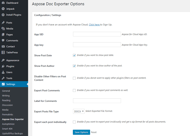The width and height of the screenshot is (190, 136).
Task: Click the Install Plugins gear icon
Action: [x=3, y=15]
